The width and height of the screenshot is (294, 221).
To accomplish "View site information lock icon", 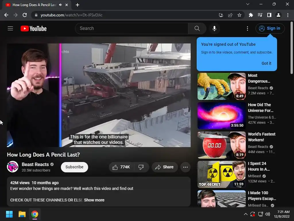I will [x=36, y=15].
